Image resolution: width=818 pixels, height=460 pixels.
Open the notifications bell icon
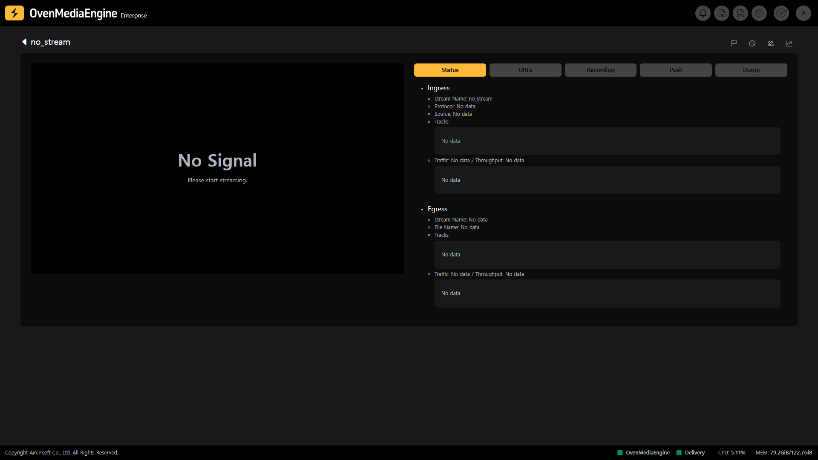click(703, 13)
